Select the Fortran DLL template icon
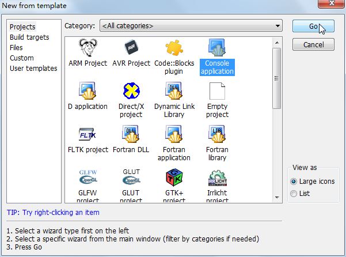 point(132,135)
